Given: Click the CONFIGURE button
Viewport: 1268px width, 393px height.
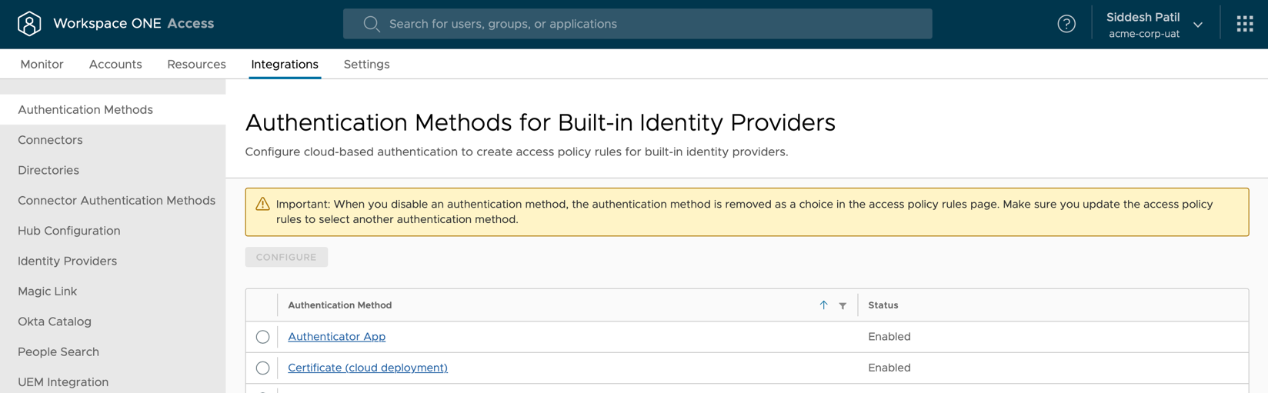Looking at the screenshot, I should click(286, 257).
